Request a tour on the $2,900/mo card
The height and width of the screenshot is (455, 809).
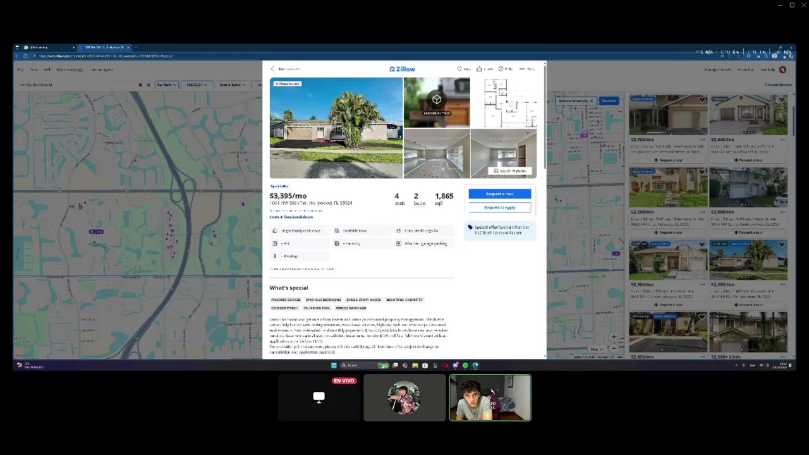[x=668, y=160]
